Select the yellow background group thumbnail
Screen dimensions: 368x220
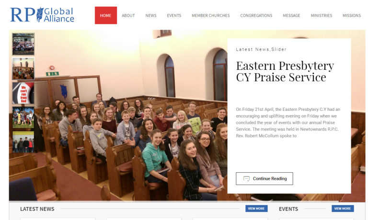23,142
